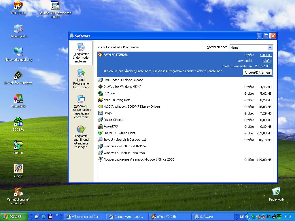Select the Odigo desktop shortcut
This screenshot has width=295, height=221.
click(18, 171)
